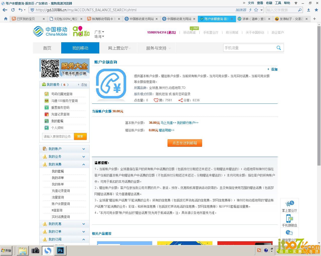Screen dimensions: 321x256
Task: Collapse the 我的消费 sidebar section
Action: pos(64,164)
